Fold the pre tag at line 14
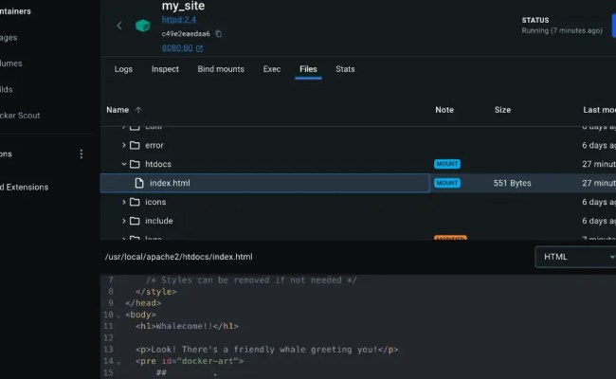616x379 pixels. [118, 362]
